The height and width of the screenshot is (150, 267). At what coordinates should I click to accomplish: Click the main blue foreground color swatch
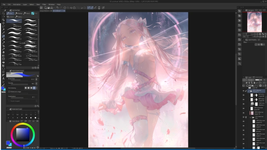point(8,143)
